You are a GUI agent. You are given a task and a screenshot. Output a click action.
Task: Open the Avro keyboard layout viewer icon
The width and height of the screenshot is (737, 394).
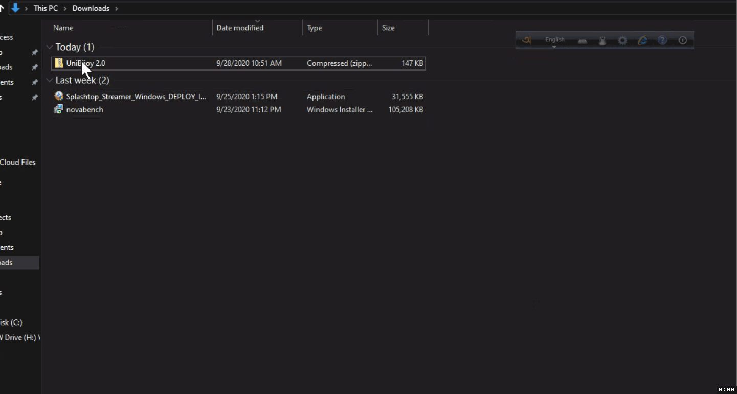point(583,41)
